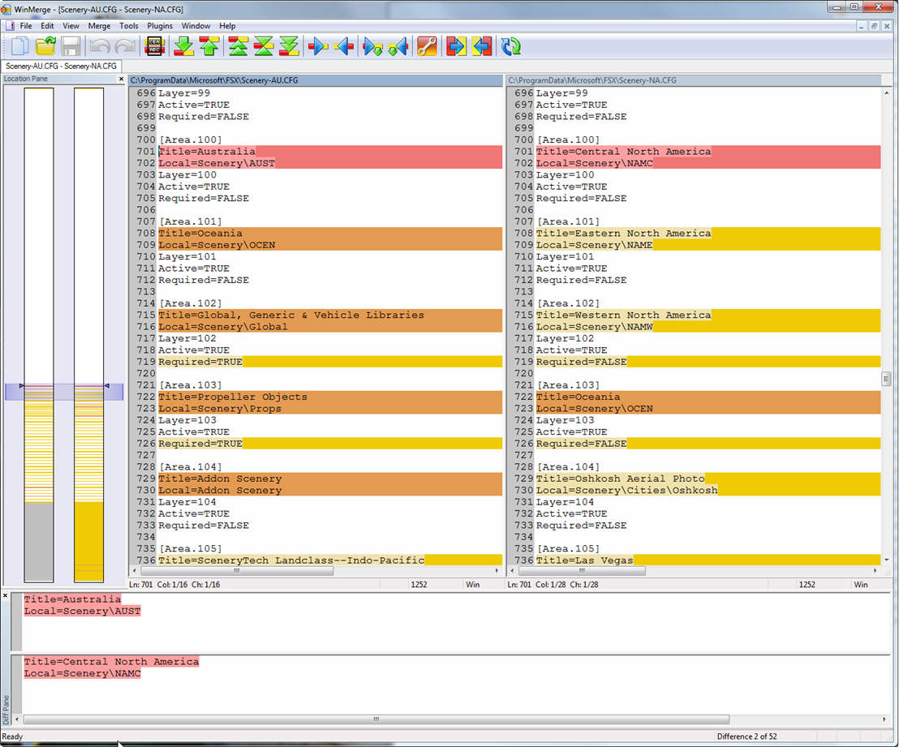Click the Open folder toolbar icon
This screenshot has height=747, width=899.
click(45, 46)
